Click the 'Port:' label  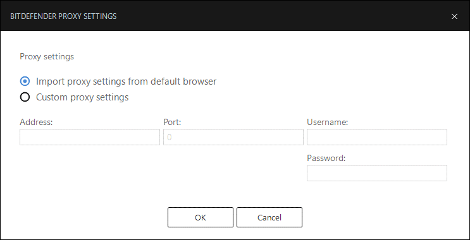click(x=172, y=122)
